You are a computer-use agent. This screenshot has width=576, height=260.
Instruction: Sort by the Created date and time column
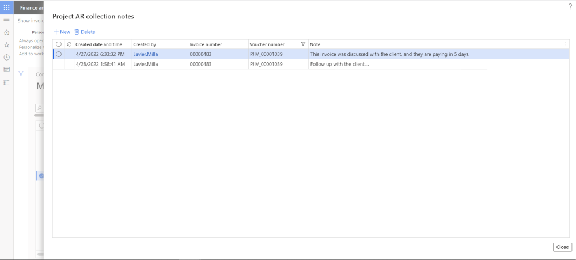[x=98, y=44]
